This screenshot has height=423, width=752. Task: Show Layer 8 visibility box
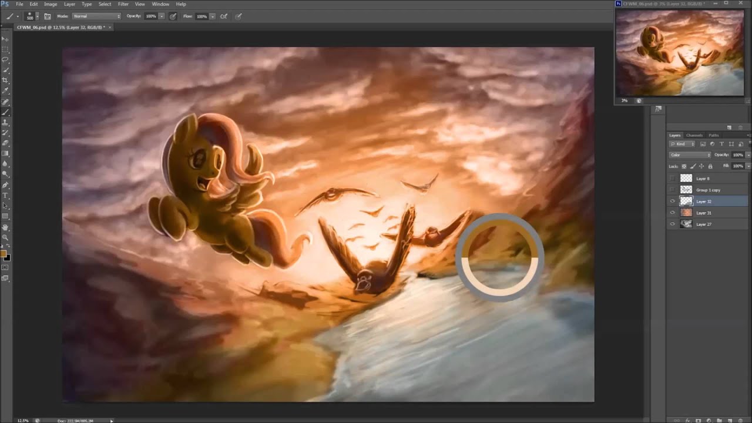[673, 179]
